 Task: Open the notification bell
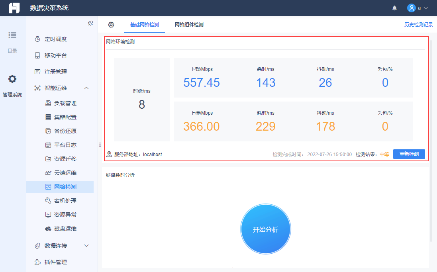[x=394, y=8]
